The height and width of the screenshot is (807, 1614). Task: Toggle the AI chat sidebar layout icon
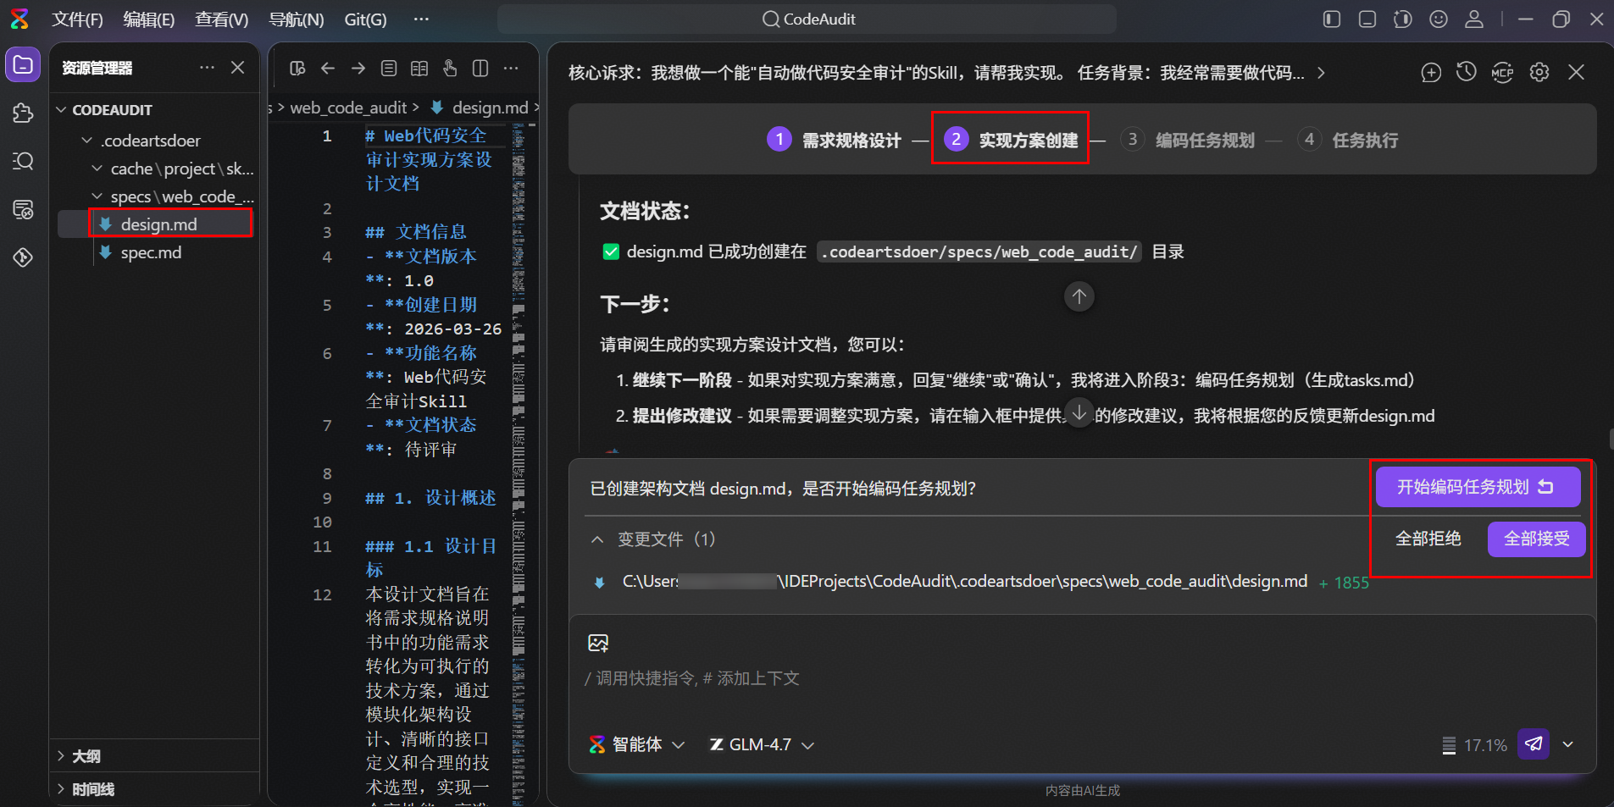coord(1403,19)
